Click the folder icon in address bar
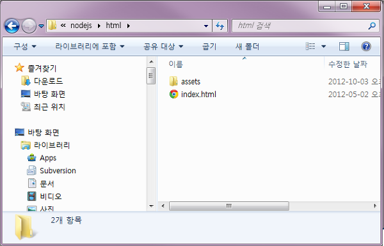 [x=52, y=26]
